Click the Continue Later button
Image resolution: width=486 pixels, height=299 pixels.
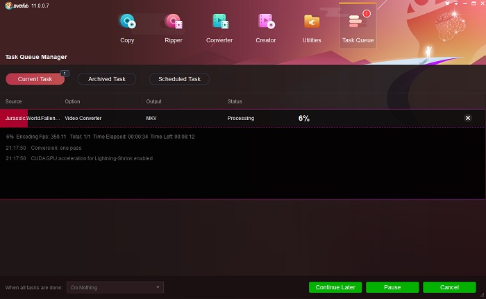[335, 287]
